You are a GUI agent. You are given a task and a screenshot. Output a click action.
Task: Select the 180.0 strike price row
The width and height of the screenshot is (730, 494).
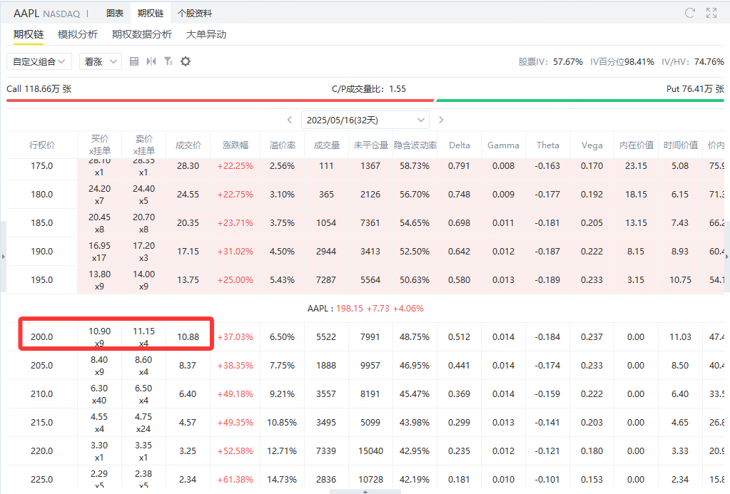point(365,195)
